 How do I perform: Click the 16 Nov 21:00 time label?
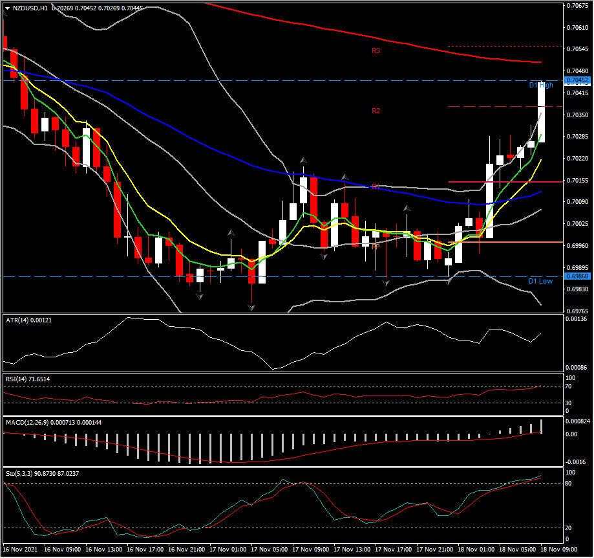186,550
